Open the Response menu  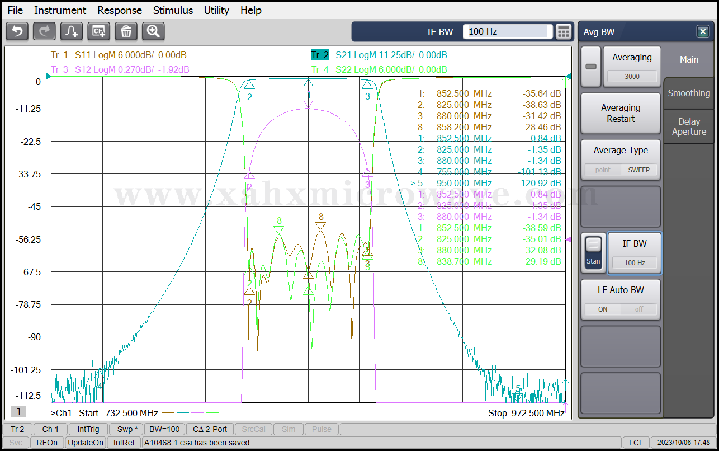120,10
